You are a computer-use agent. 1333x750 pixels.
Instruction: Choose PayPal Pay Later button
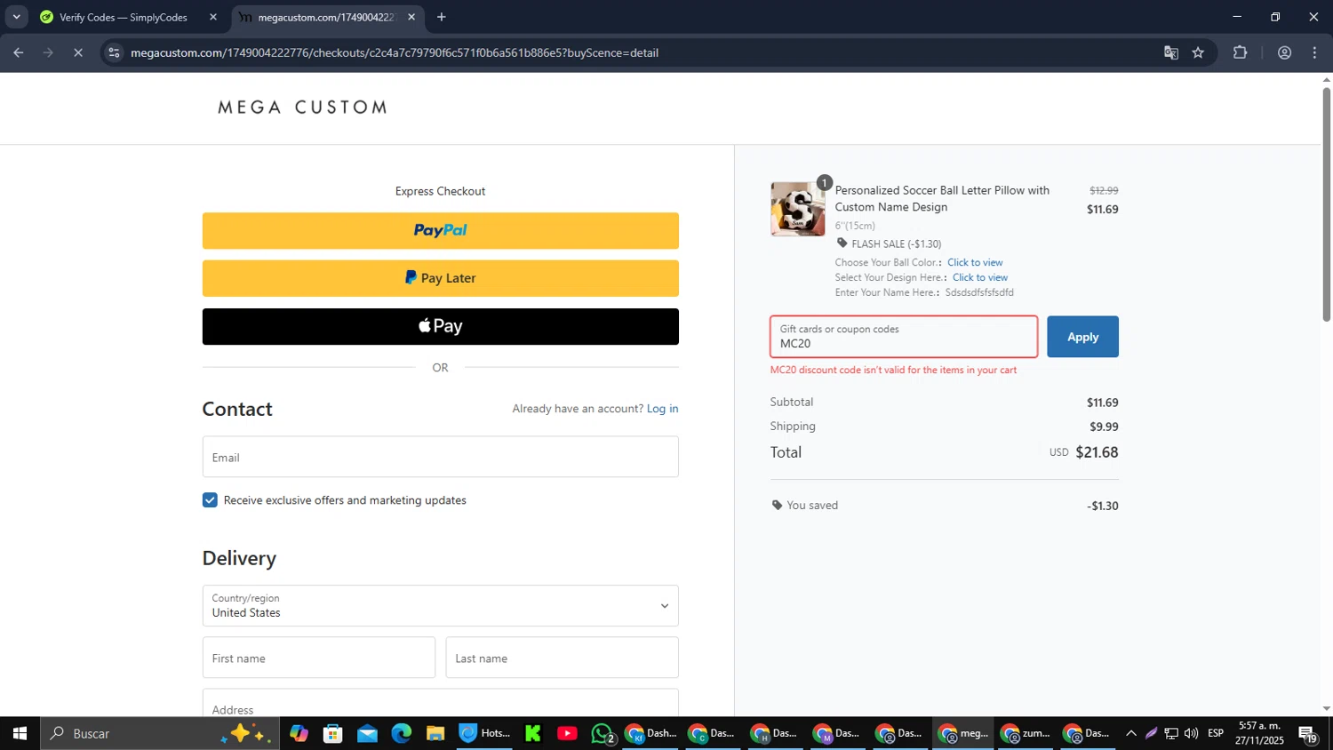[x=440, y=278]
